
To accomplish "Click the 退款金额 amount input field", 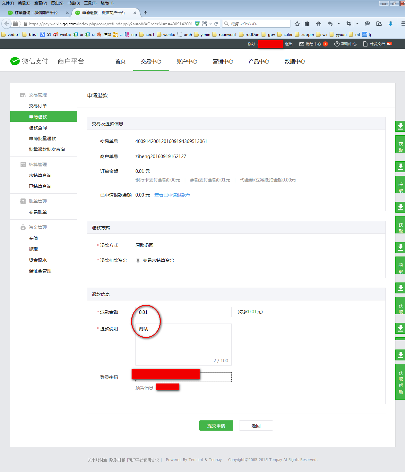I will (x=184, y=312).
